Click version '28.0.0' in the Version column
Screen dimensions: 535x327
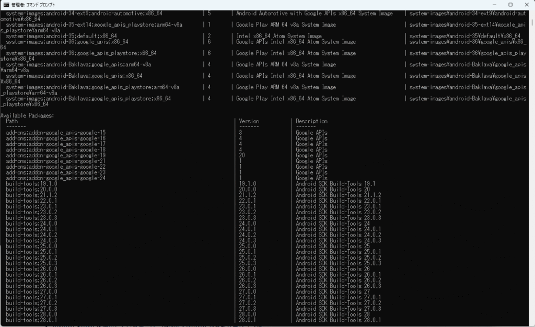[x=247, y=314]
